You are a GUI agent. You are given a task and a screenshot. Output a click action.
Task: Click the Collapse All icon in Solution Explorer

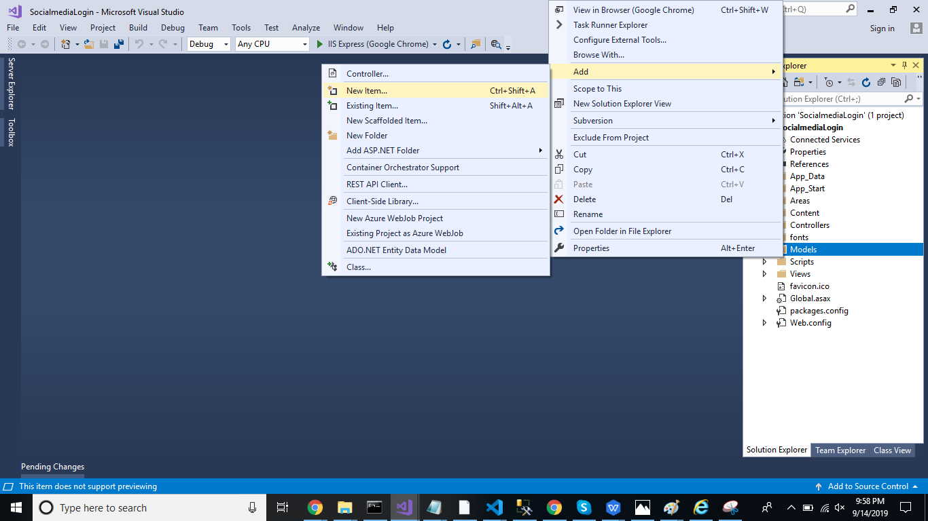(881, 82)
